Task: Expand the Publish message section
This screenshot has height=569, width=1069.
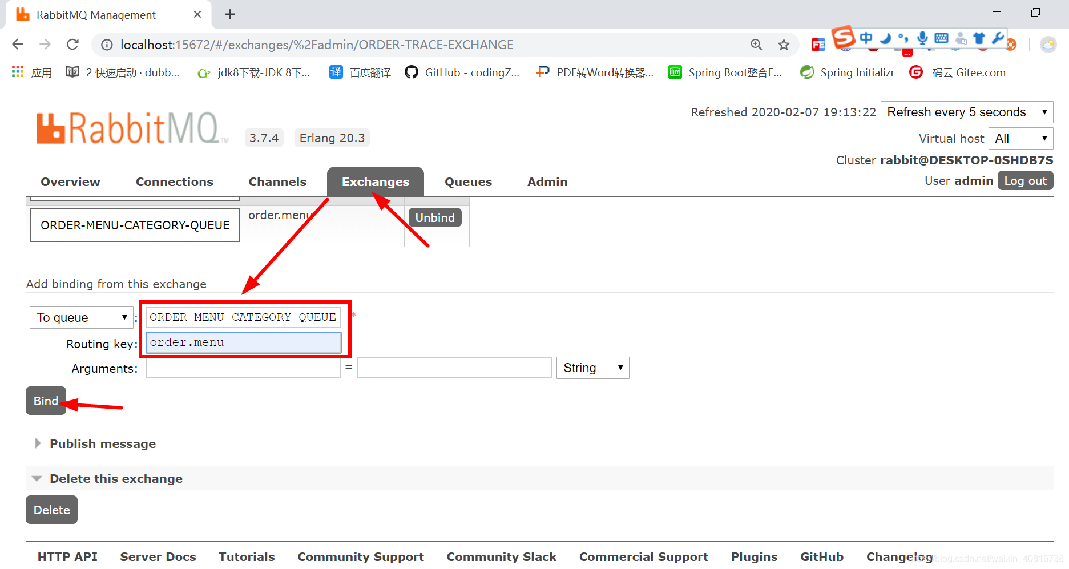Action: tap(103, 443)
